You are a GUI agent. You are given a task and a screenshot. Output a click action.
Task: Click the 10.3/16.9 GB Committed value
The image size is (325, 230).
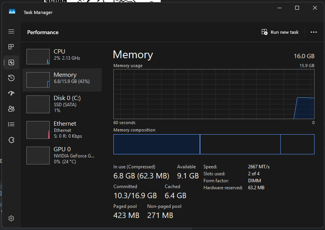135,195
